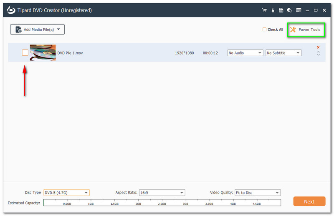Remove DVD Pile 1.mov with red X
Viewport: 334px width, 216px height.
(318, 47)
